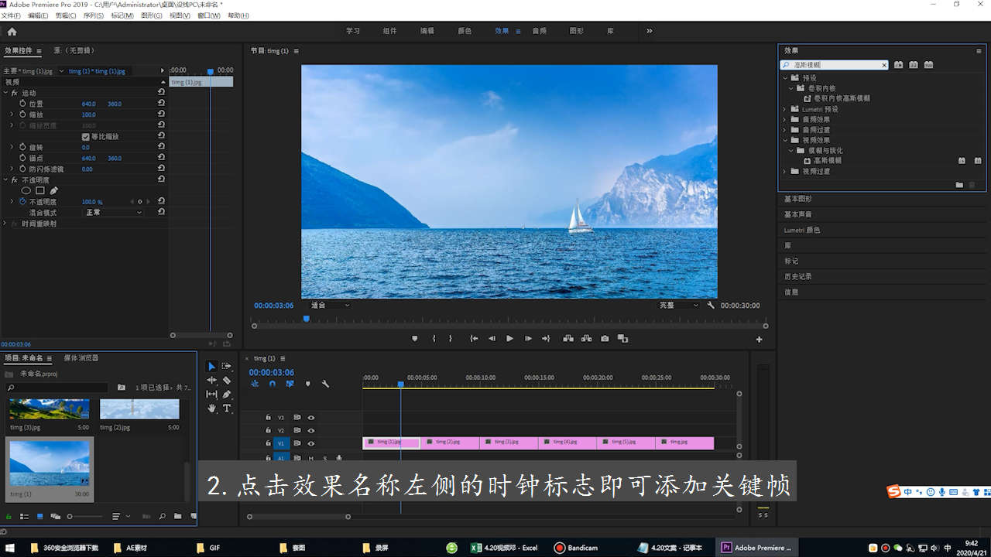Click the Home icon at top left
This screenshot has width=991, height=557.
pyautogui.click(x=12, y=31)
